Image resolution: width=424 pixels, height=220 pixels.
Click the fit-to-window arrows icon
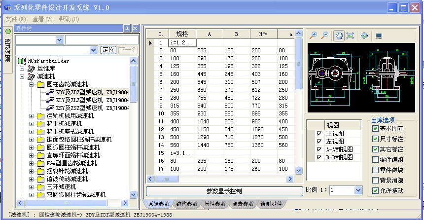[364, 36]
